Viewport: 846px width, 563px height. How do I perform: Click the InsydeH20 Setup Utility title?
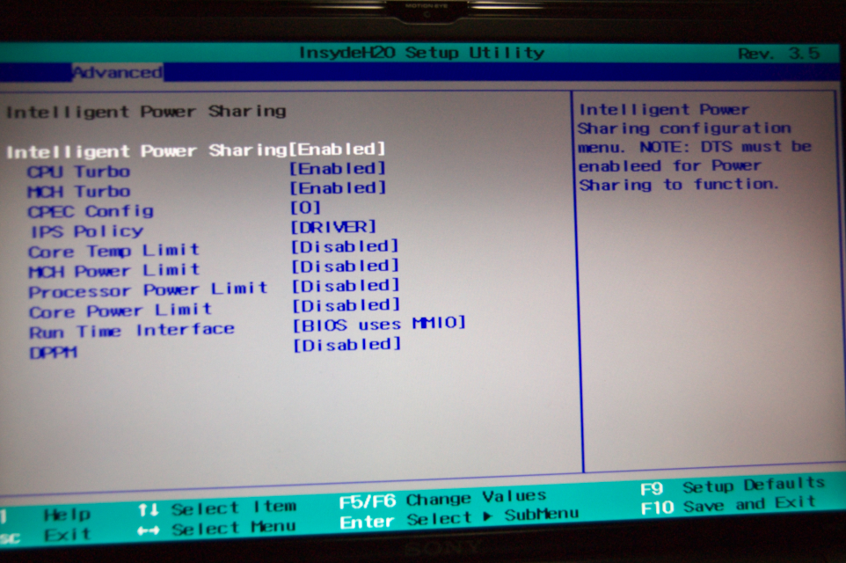421,53
